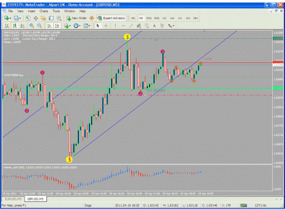Select the Cursor arrow tool
The width and height of the screenshot is (285, 209).
pyautogui.click(x=98, y=26)
